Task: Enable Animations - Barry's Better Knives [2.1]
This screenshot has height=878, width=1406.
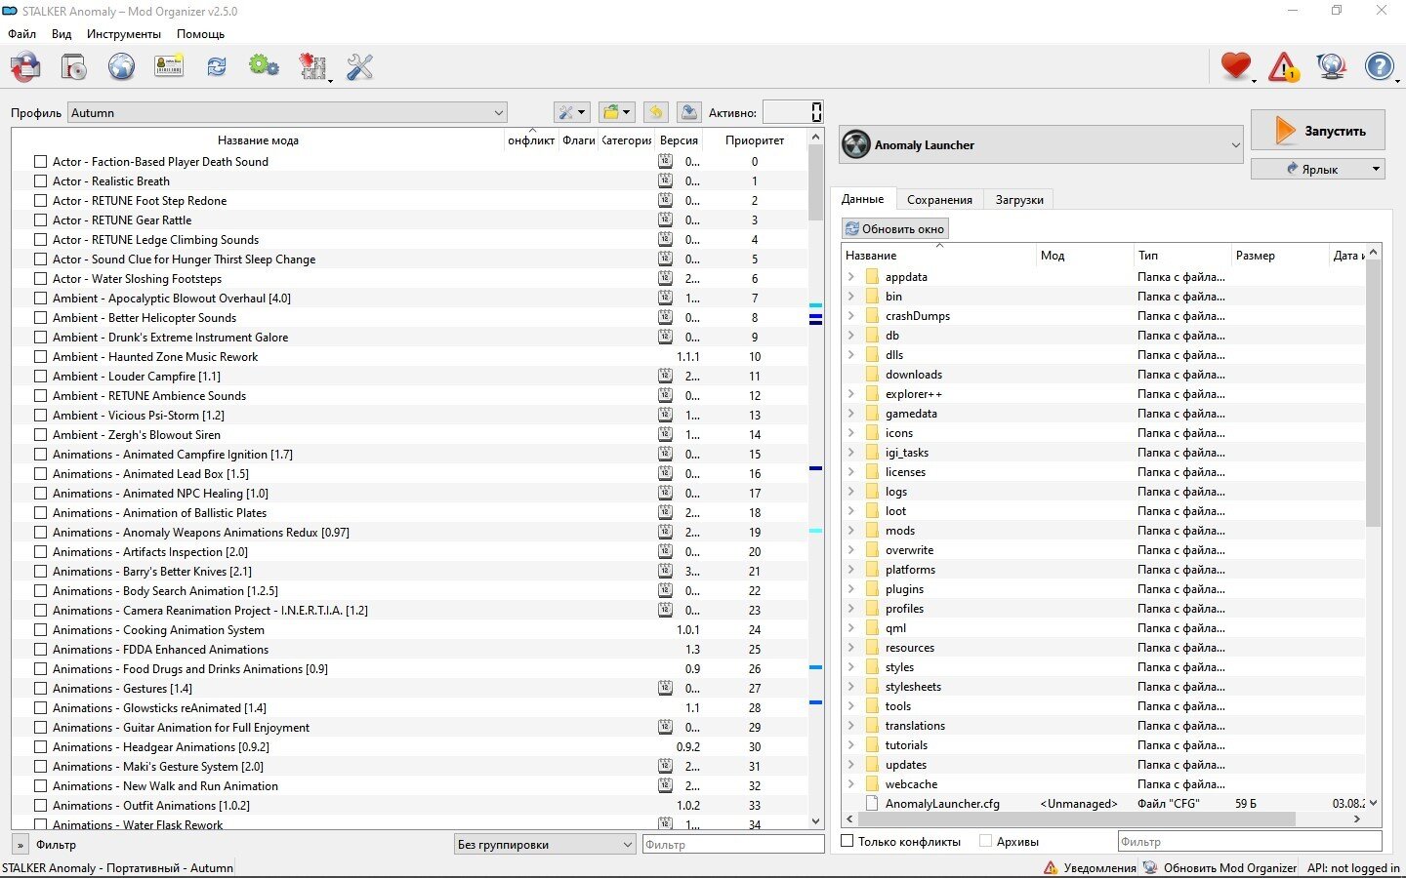Action: (x=40, y=571)
